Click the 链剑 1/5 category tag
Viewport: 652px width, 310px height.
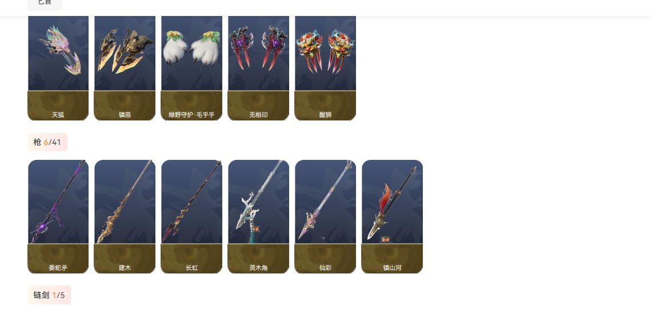49,295
